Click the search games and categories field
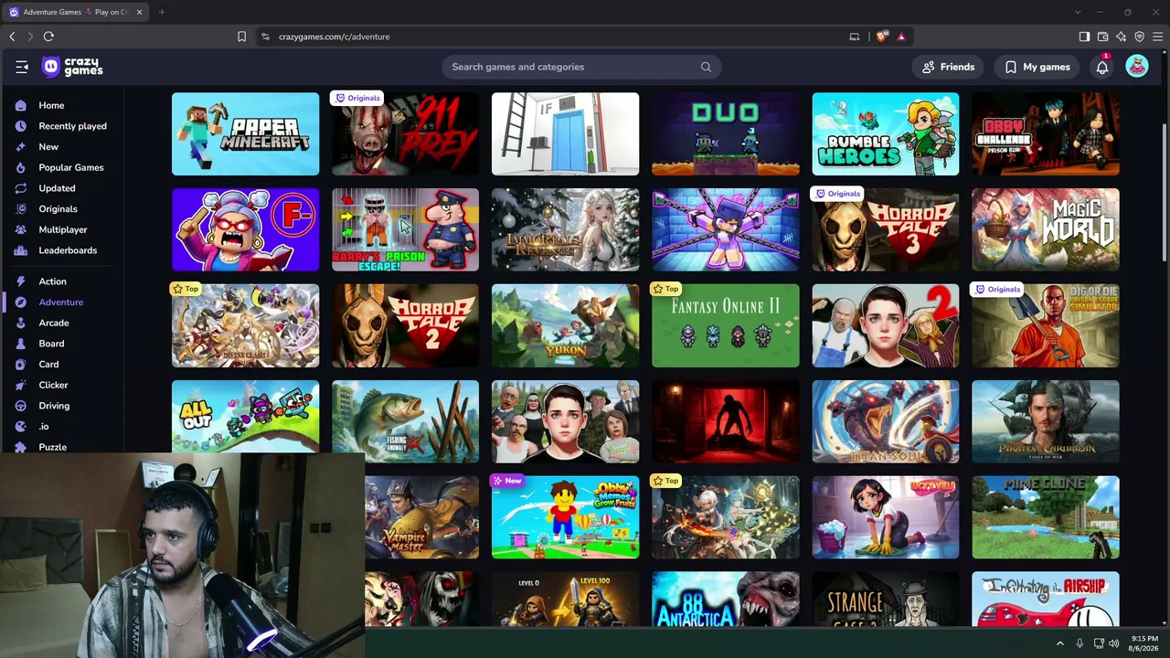1170x658 pixels. pyautogui.click(x=581, y=67)
